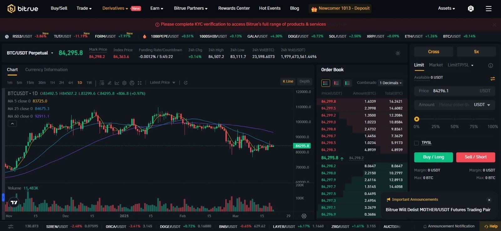This screenshot has width=501, height=231.
Task: Enable the TP/SL checkbox
Action: click(416, 143)
